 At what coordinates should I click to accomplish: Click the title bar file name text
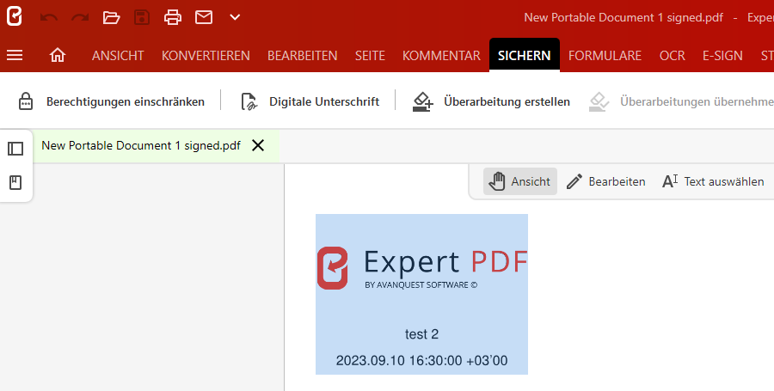tap(623, 17)
